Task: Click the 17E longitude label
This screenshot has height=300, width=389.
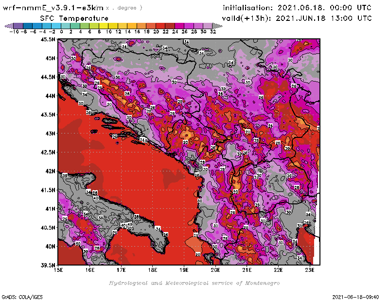Action: point(121,270)
